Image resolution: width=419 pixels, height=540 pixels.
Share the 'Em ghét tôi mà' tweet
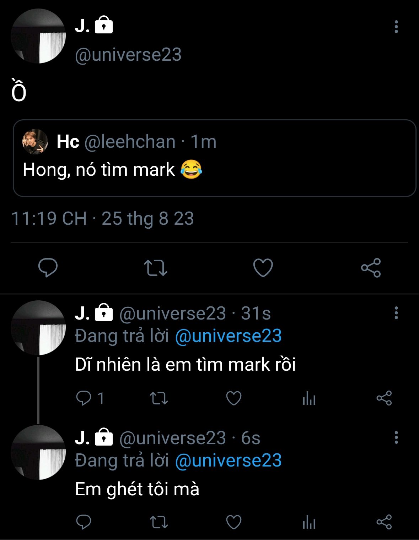[x=384, y=522]
